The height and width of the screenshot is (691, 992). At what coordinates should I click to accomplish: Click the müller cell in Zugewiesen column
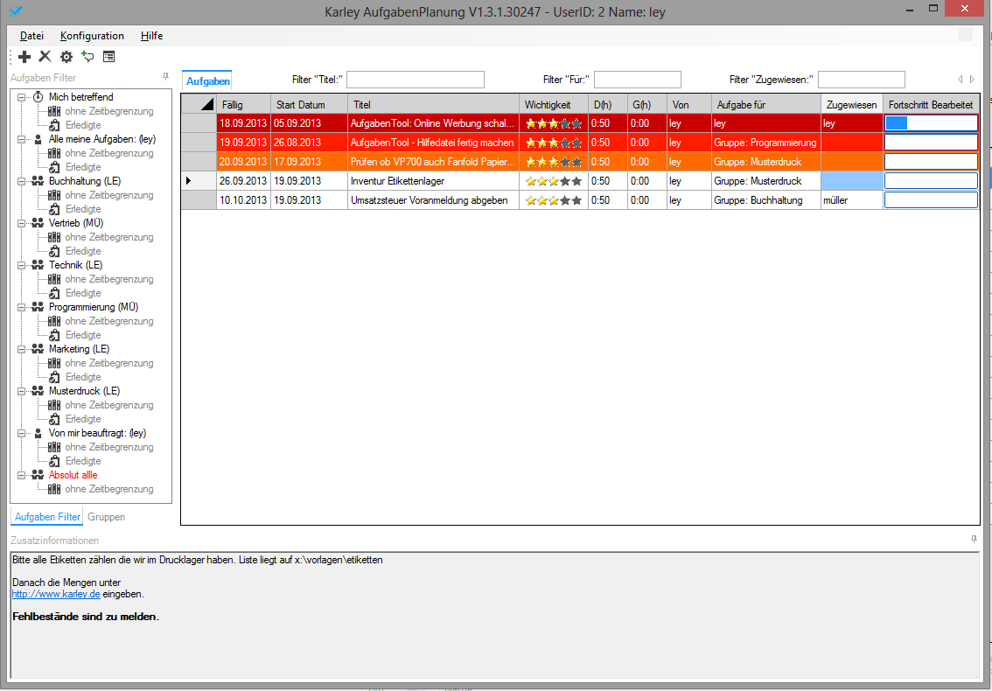[x=851, y=200]
